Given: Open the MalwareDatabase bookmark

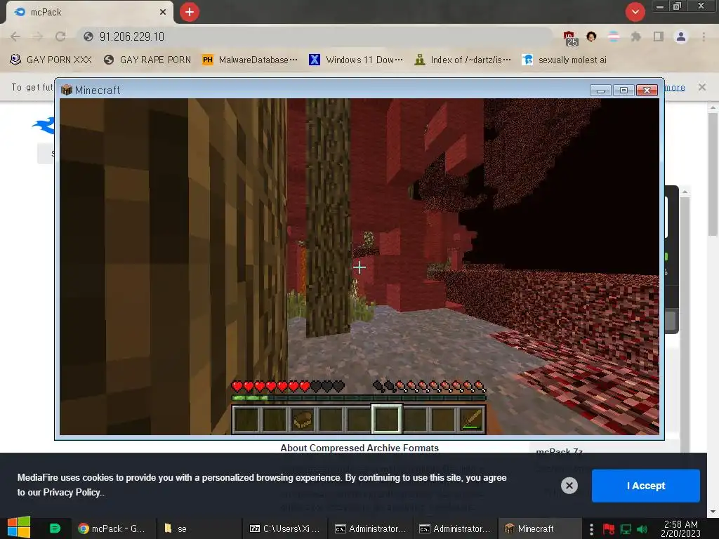Looking at the screenshot, I should tap(250, 60).
